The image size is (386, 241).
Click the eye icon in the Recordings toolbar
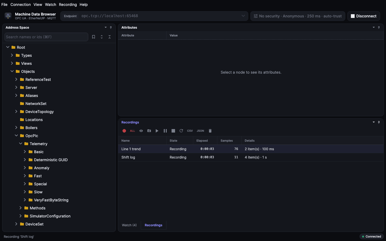(x=141, y=131)
